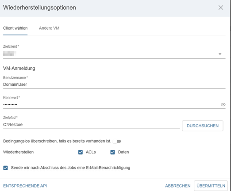Switch to the Client wählen tab
Screen dimensions: 231x191
coord(15,28)
